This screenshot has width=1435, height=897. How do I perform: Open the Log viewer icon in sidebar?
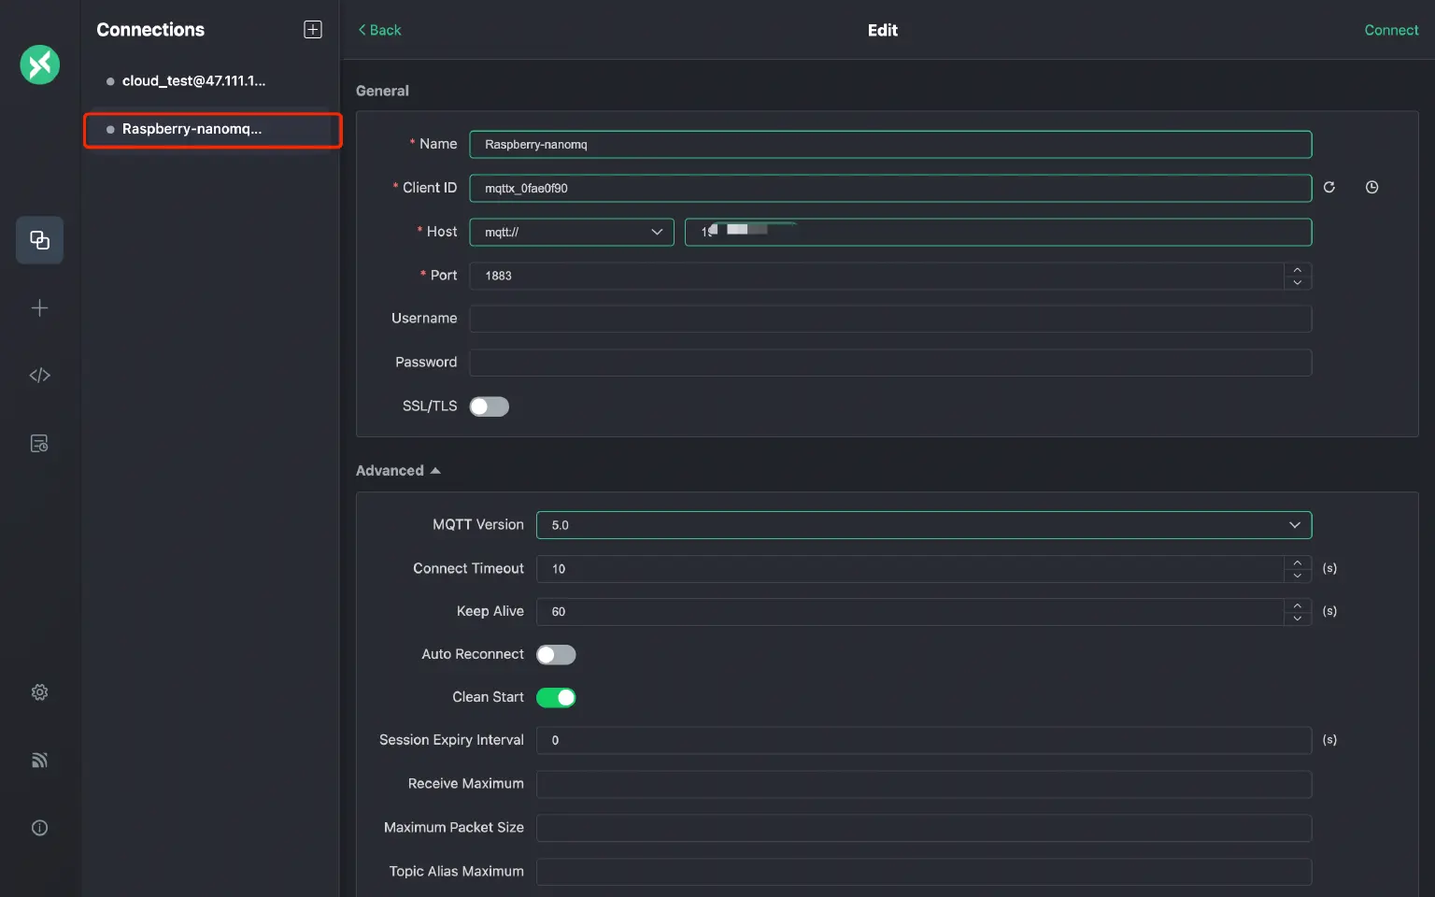tap(39, 443)
